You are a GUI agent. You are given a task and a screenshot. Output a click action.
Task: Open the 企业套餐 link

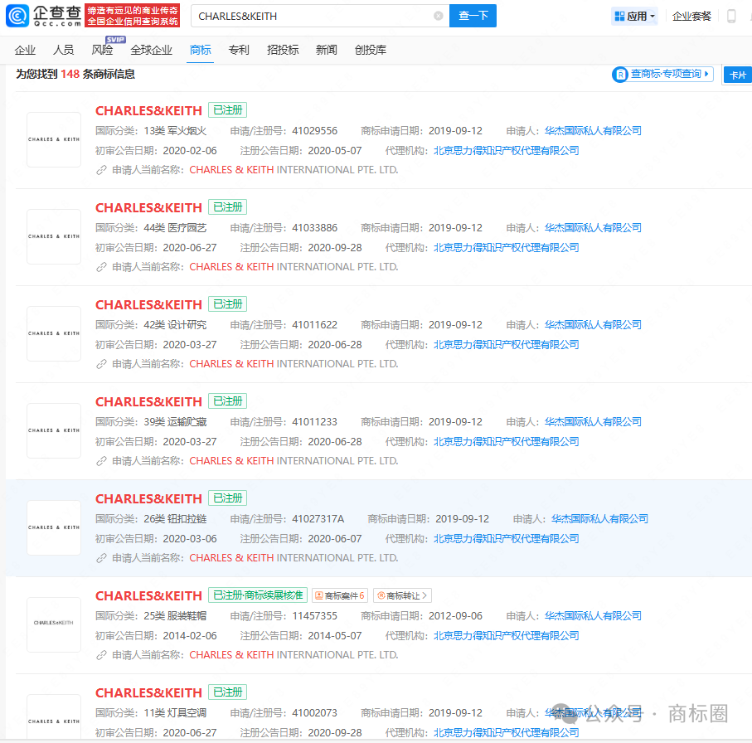click(691, 16)
